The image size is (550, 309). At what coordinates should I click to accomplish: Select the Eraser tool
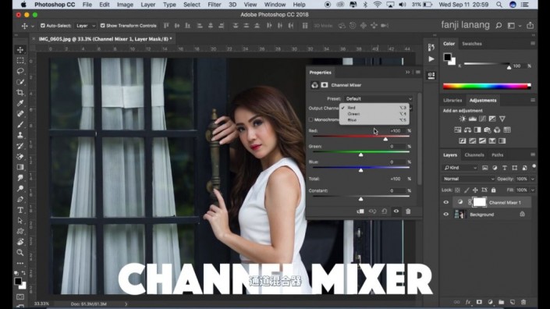click(x=20, y=156)
